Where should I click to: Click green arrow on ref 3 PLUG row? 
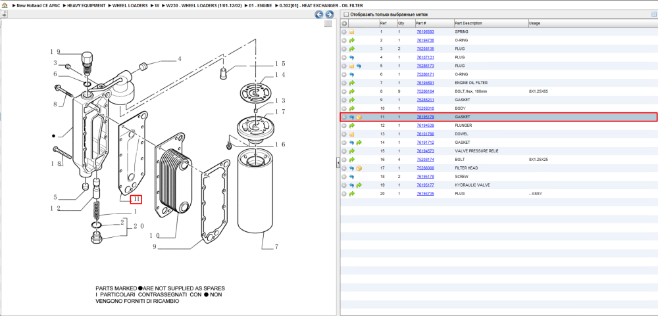click(351, 49)
